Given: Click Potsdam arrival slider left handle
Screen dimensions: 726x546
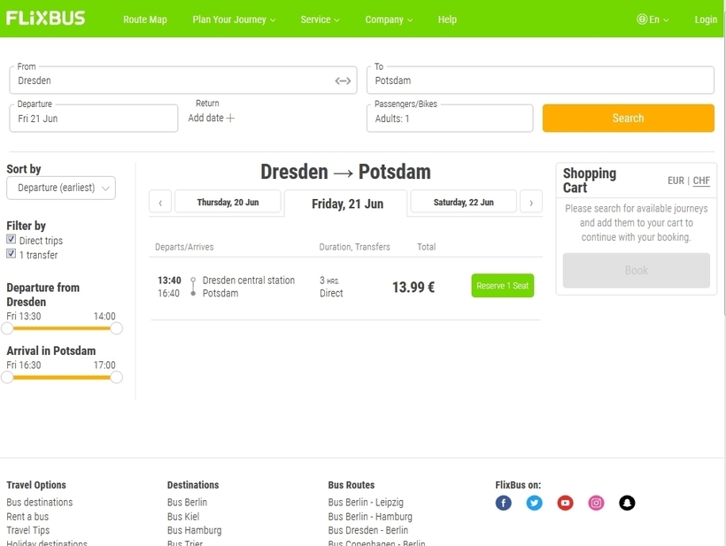Looking at the screenshot, I should (x=7, y=378).
